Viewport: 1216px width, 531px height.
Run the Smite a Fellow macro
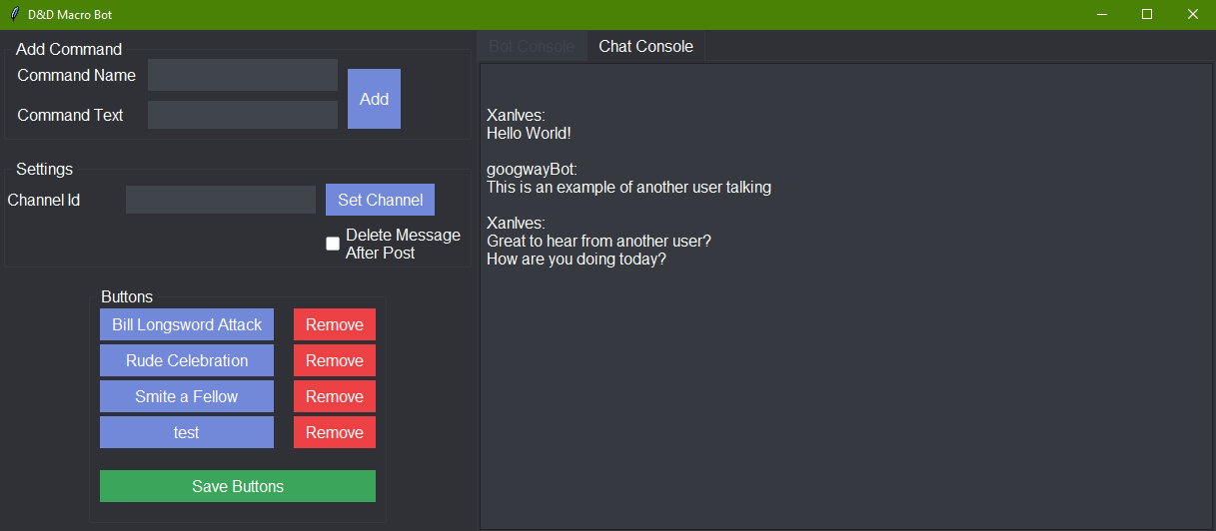click(x=187, y=396)
